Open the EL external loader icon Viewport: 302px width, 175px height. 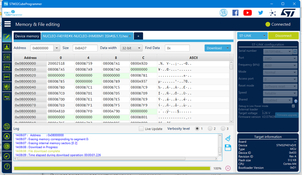coord(7,146)
